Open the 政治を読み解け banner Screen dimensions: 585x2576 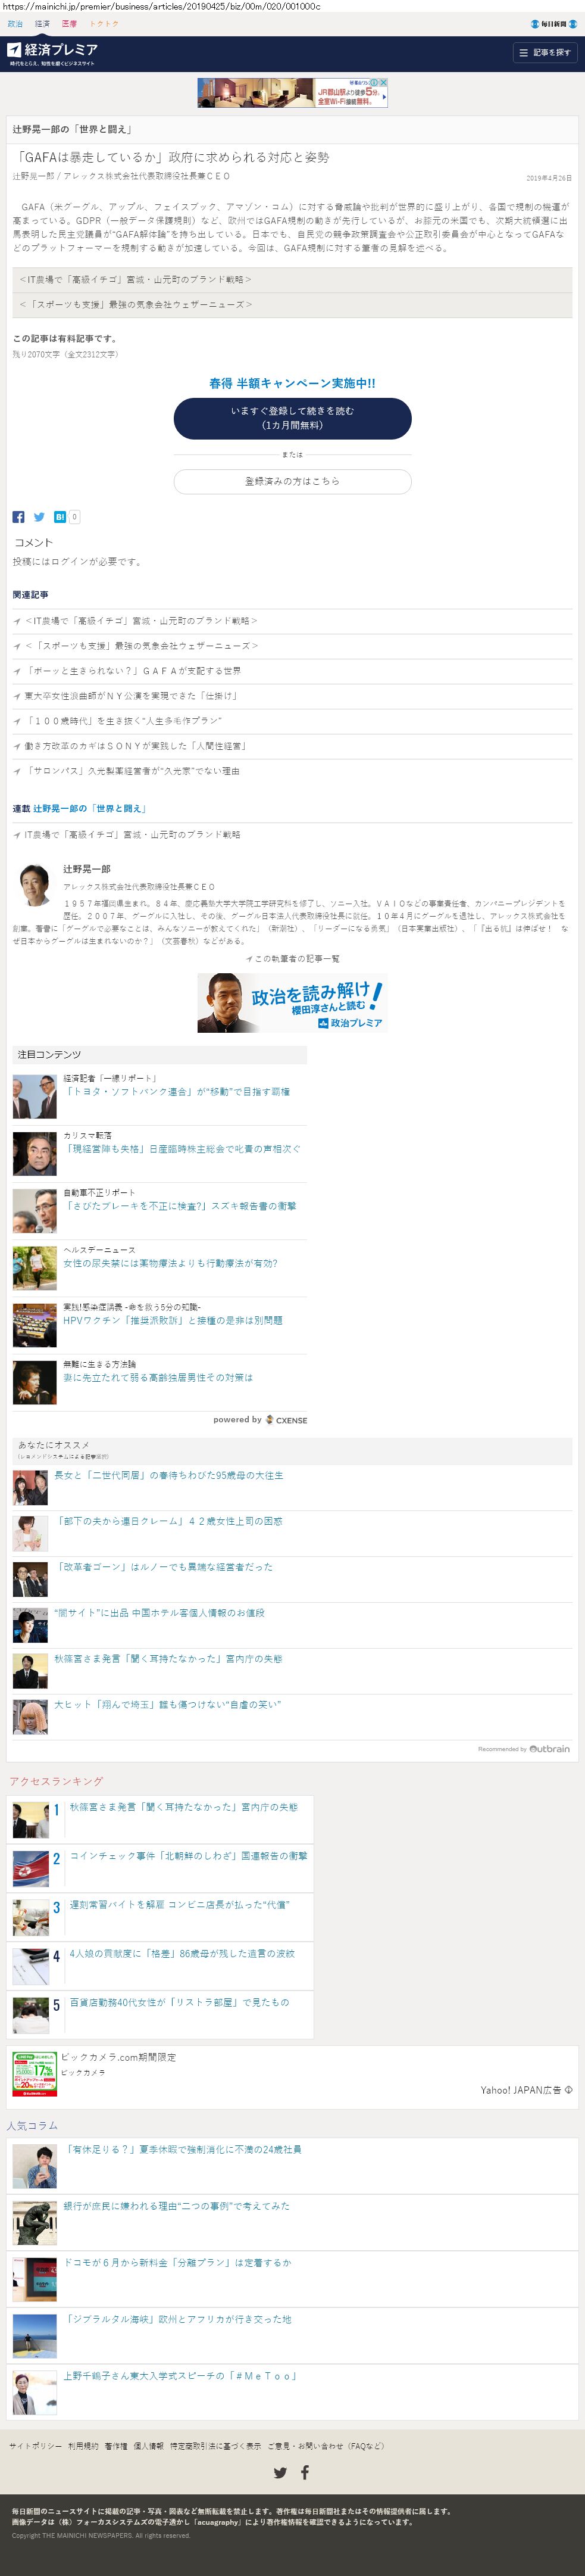[x=292, y=1003]
